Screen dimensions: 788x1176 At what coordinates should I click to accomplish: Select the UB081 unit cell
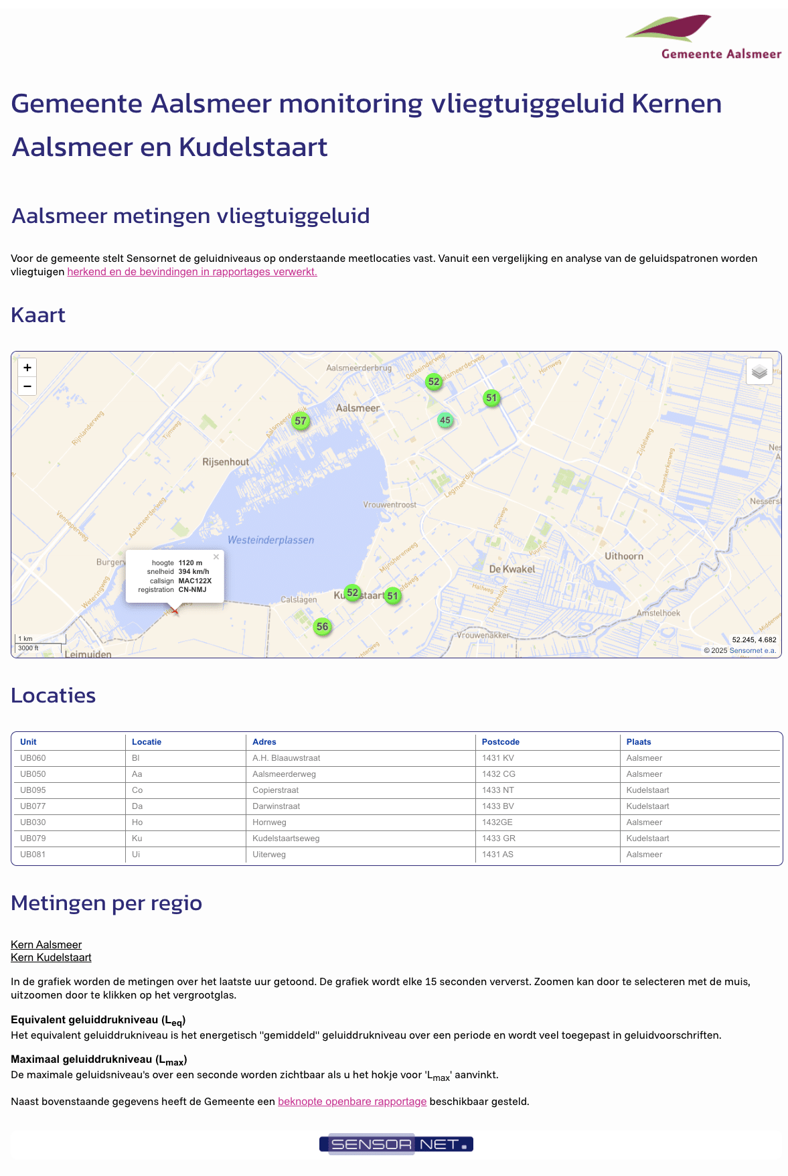(x=70, y=855)
